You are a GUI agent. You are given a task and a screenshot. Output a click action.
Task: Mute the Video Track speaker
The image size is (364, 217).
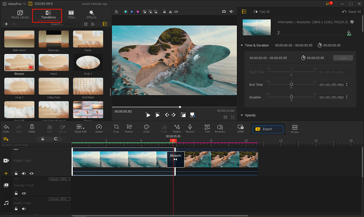click(24, 174)
